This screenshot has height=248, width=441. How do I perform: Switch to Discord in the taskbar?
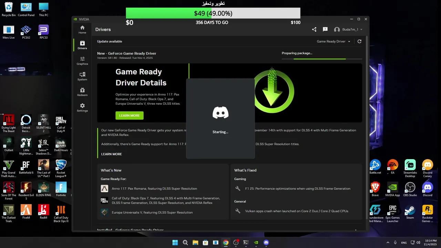(x=266, y=242)
